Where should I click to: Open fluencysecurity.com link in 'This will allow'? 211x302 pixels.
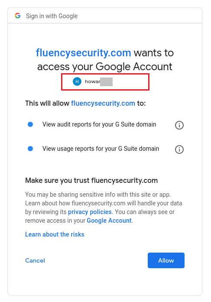[x=103, y=103]
